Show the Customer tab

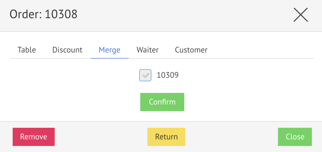[x=191, y=50]
